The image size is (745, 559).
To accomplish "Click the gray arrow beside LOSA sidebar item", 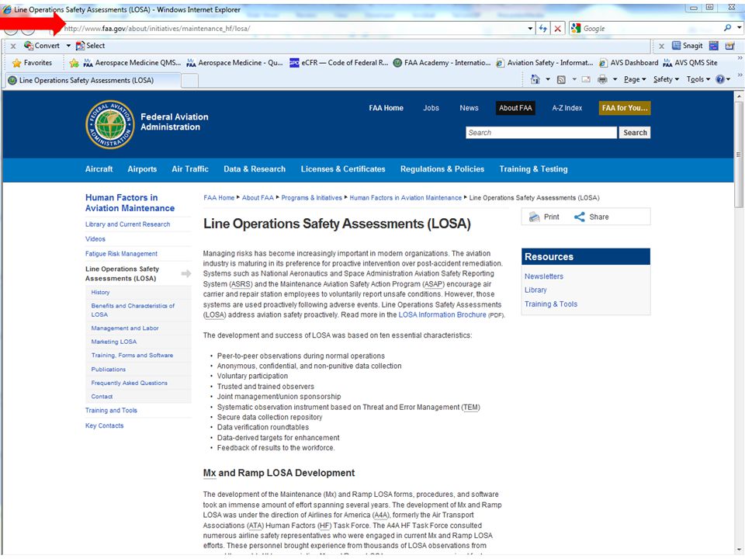I will (186, 273).
